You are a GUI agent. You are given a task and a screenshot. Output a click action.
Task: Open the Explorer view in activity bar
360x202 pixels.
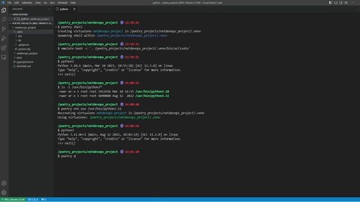tap(4, 10)
